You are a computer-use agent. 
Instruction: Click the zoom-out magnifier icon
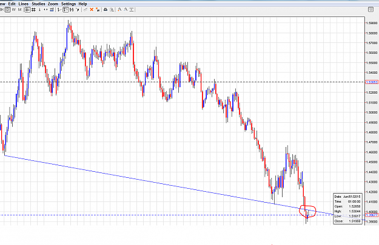(x=126, y=10)
